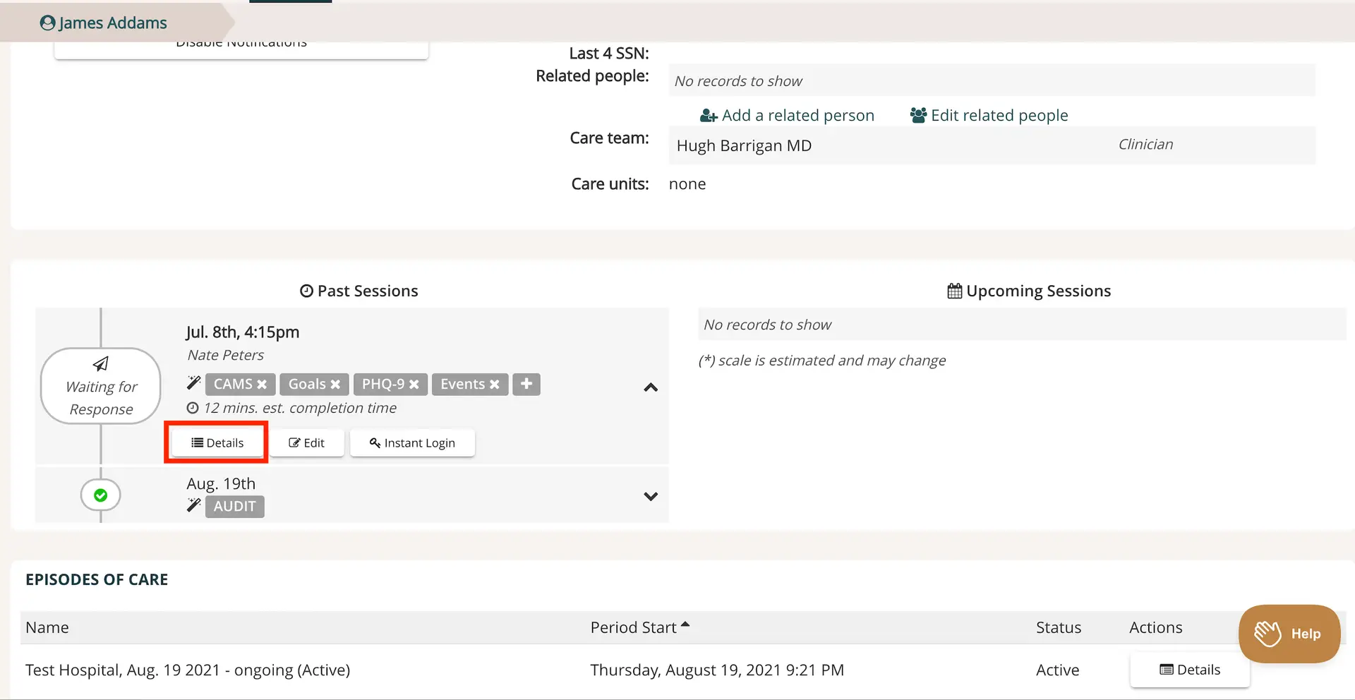Click the clock icon beside Past Sessions
Viewport: 1355px width, 700px height.
click(305, 290)
